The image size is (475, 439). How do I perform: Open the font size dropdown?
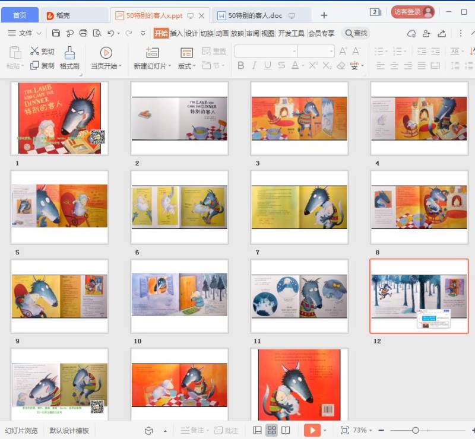331,51
